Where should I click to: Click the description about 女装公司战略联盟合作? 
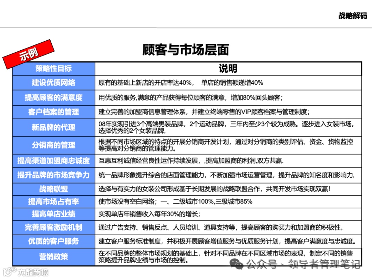point(215,189)
